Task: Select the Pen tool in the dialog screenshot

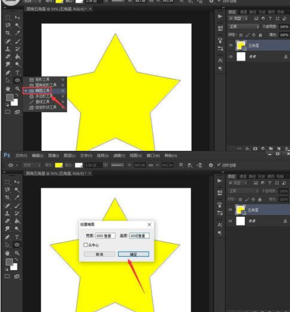Action: click(x=8, y=237)
